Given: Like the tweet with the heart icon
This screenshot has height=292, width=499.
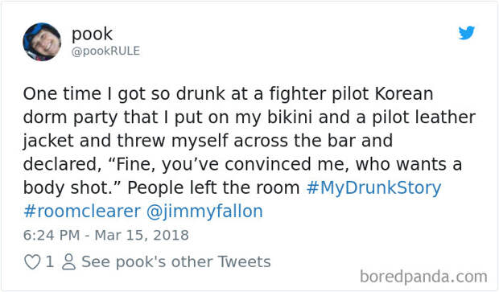Looking at the screenshot, I should [32, 261].
